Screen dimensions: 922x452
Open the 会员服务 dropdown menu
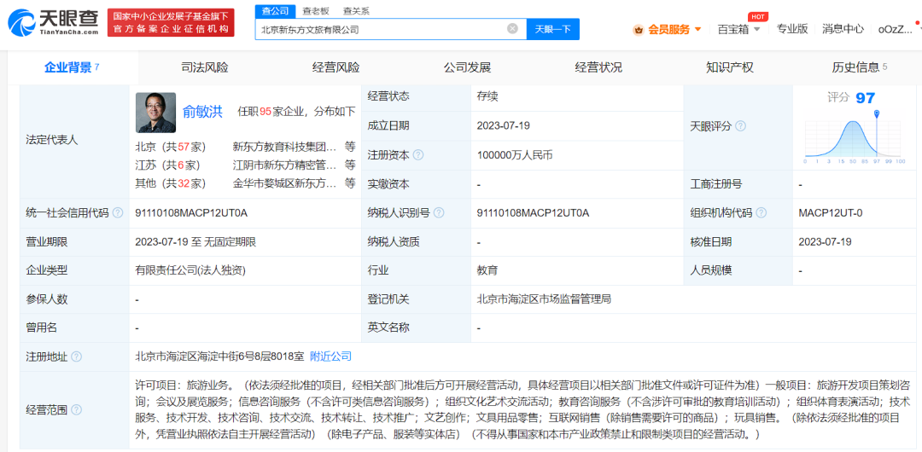(668, 30)
